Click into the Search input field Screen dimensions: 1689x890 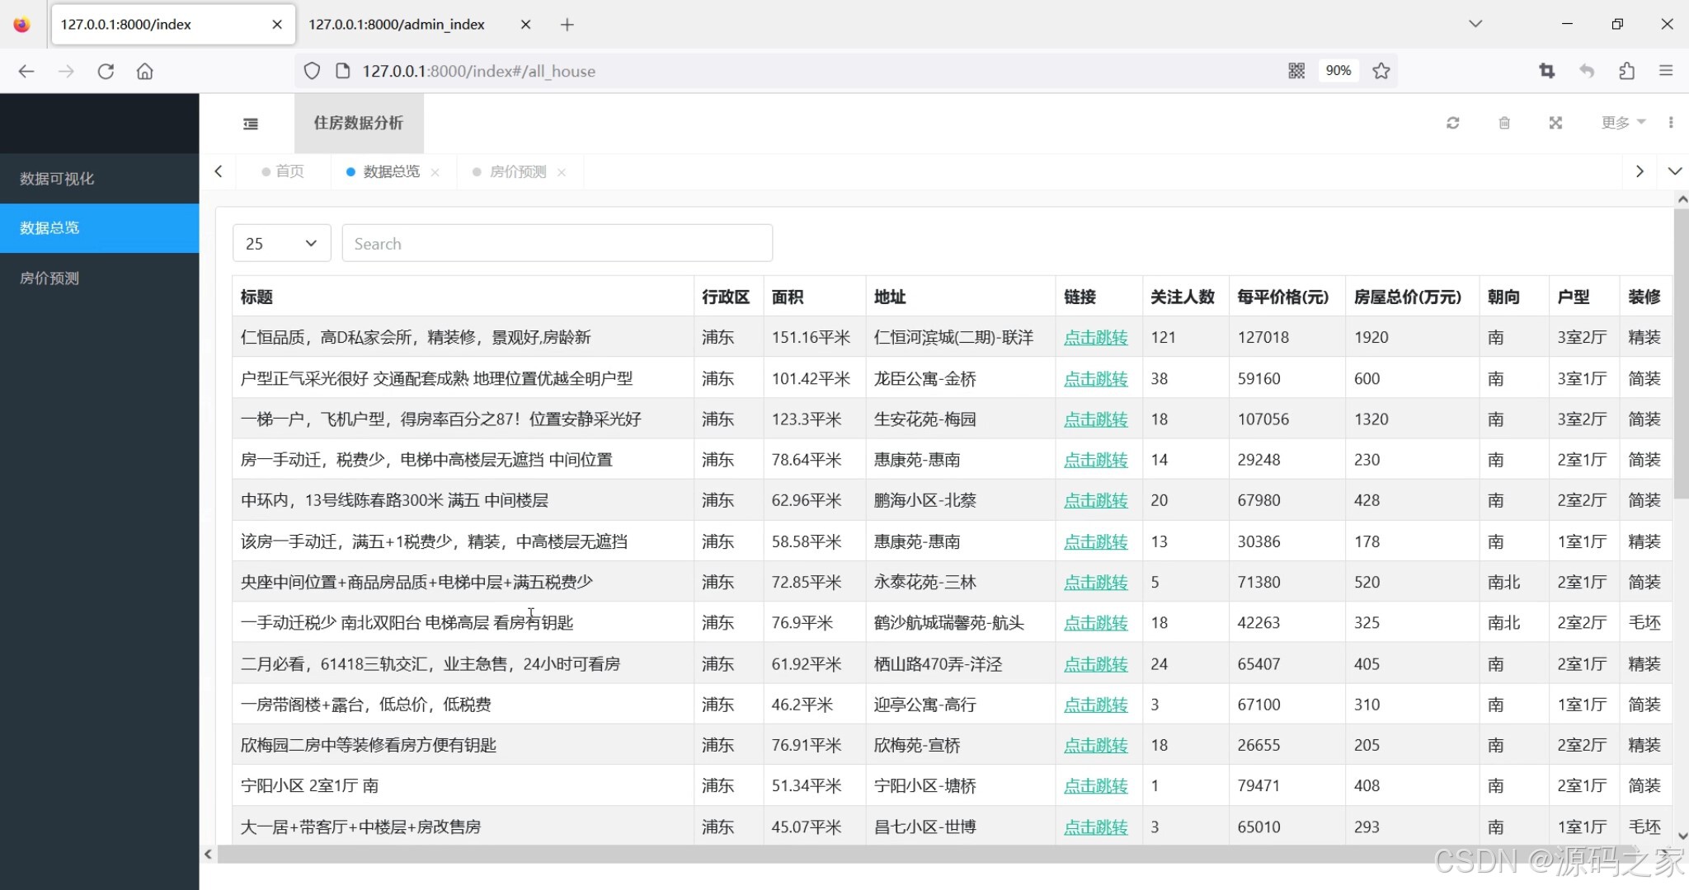557,243
